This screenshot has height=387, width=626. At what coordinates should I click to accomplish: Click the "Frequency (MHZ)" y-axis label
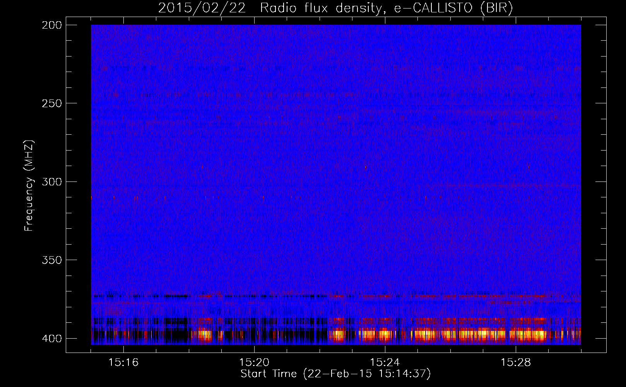(29, 185)
